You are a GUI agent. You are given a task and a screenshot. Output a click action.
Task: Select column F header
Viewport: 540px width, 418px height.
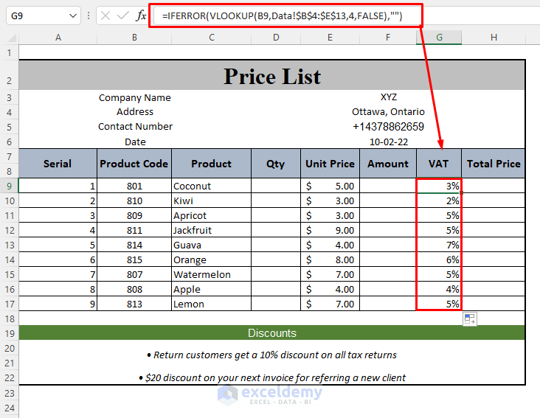click(388, 38)
